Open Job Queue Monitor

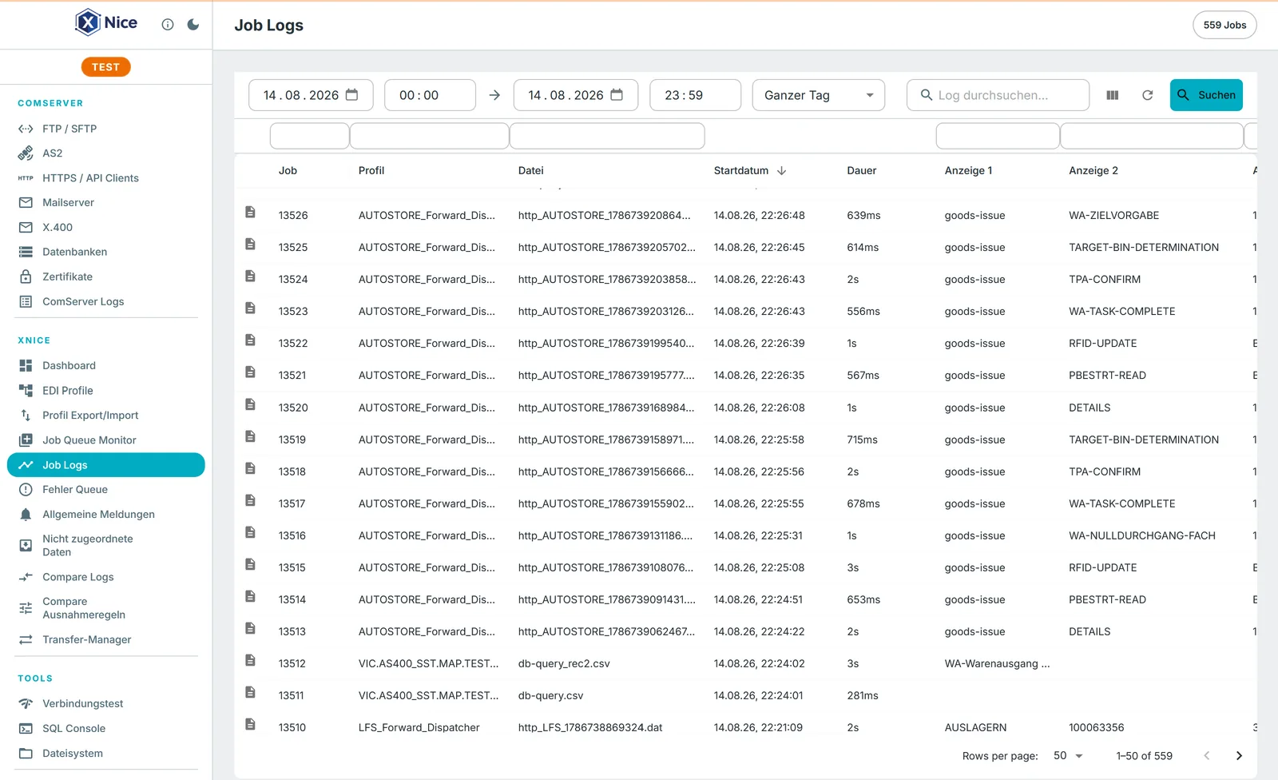coord(105,440)
